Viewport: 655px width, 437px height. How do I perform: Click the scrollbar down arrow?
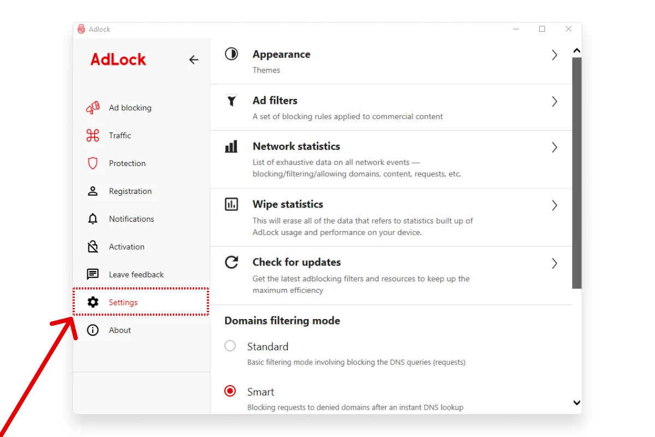click(x=577, y=403)
